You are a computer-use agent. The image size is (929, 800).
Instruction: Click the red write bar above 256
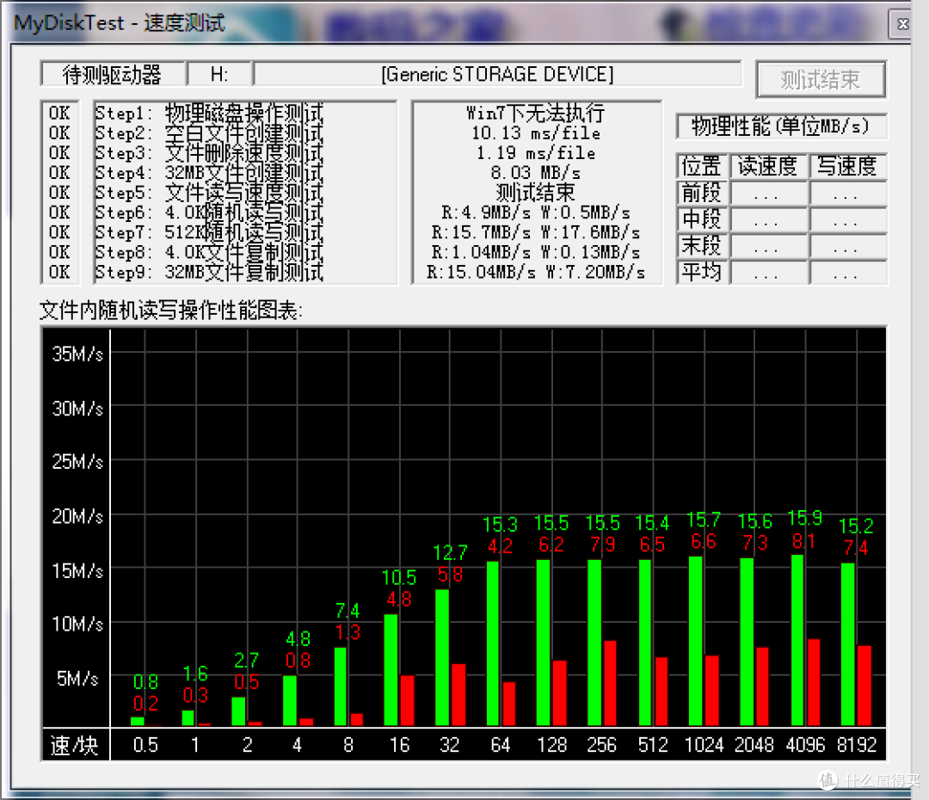coord(610,683)
